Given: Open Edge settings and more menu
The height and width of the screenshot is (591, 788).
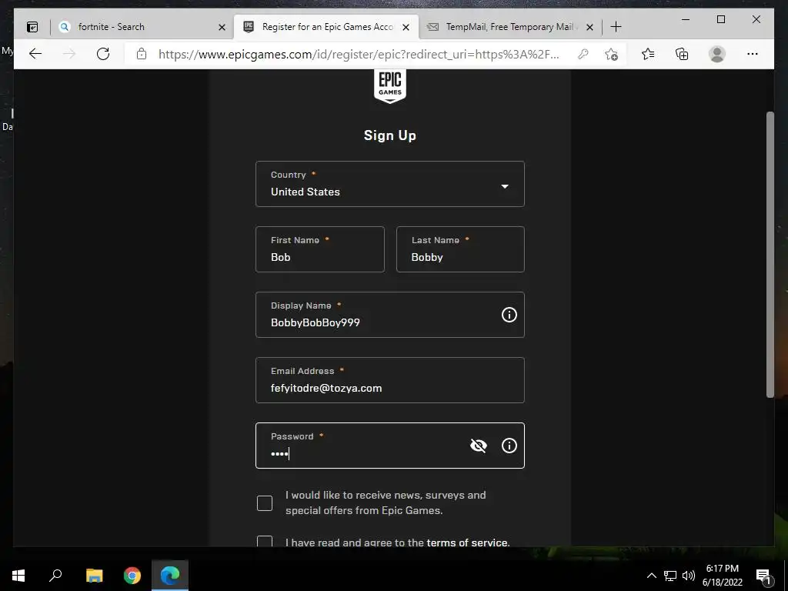Looking at the screenshot, I should (753, 54).
